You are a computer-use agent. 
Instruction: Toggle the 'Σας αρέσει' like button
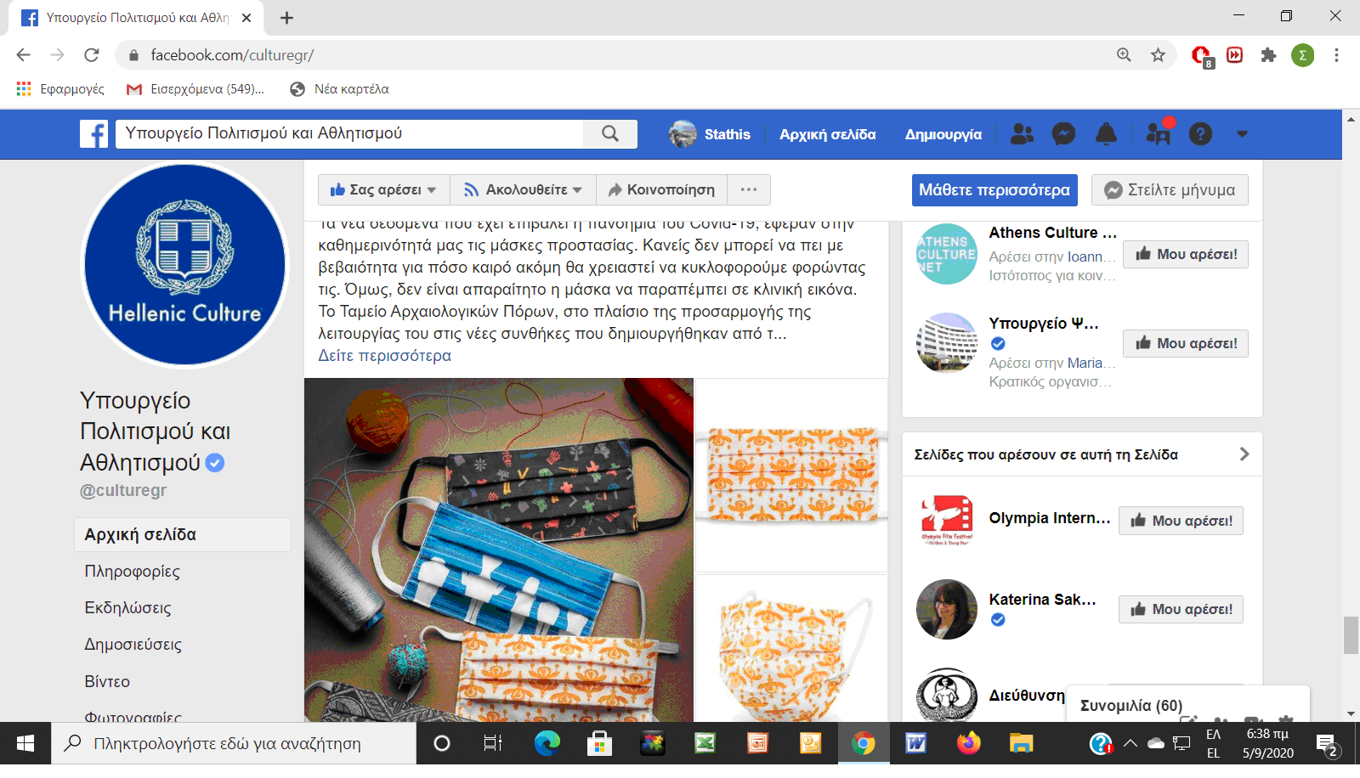[x=383, y=190]
